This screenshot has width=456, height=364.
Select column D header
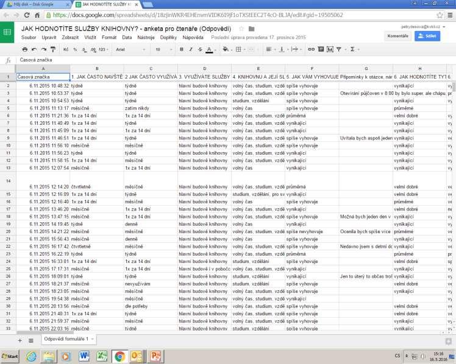tap(204, 69)
